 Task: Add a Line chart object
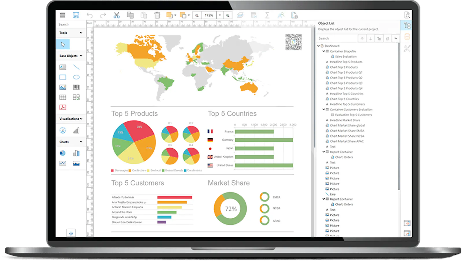pyautogui.click(x=63, y=163)
